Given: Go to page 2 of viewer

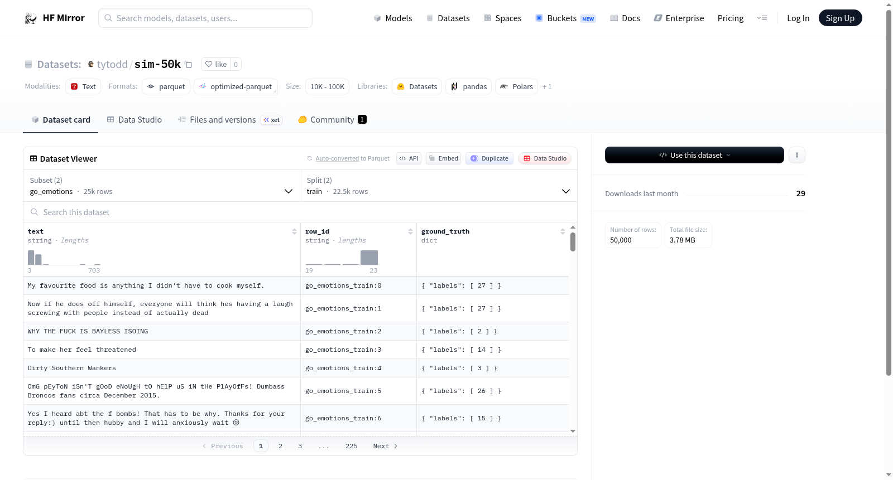Looking at the screenshot, I should point(280,446).
